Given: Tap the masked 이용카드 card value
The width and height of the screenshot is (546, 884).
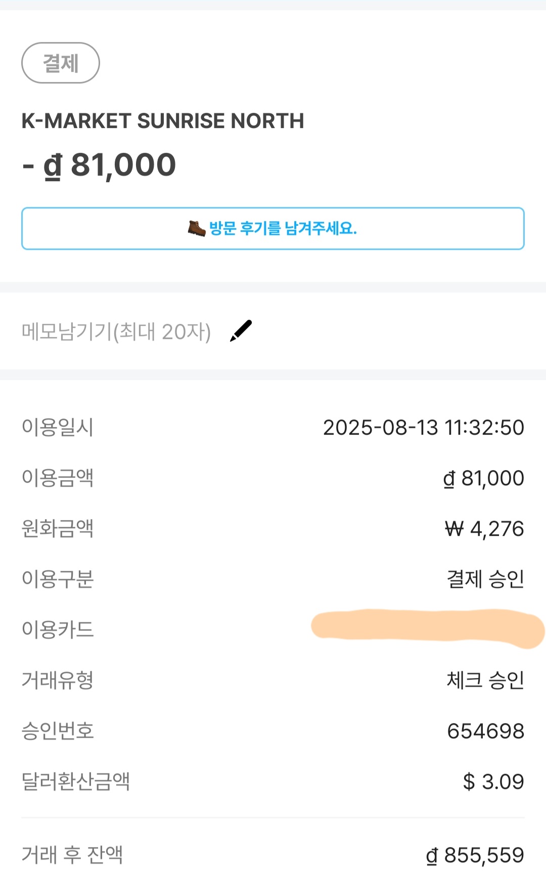Looking at the screenshot, I should [427, 628].
